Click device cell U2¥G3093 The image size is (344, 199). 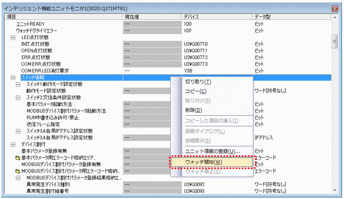coord(194,191)
